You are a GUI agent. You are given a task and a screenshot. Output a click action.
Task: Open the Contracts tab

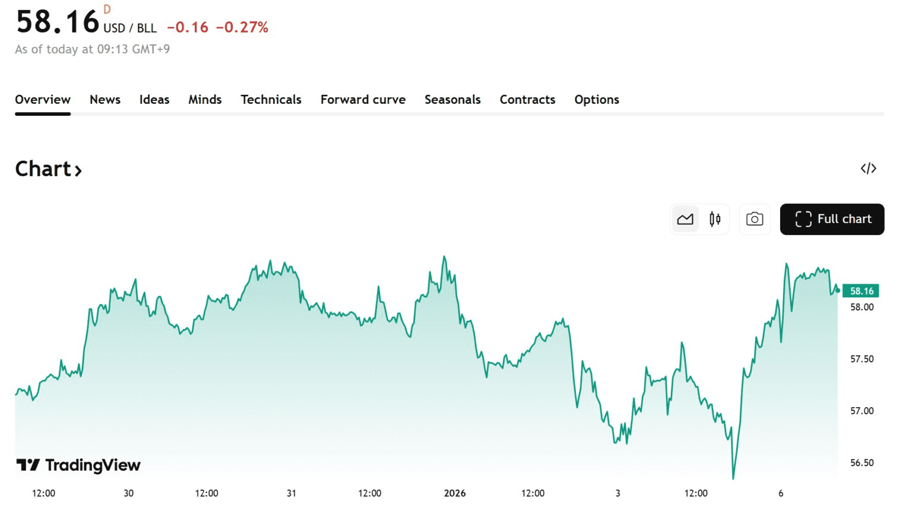[527, 100]
